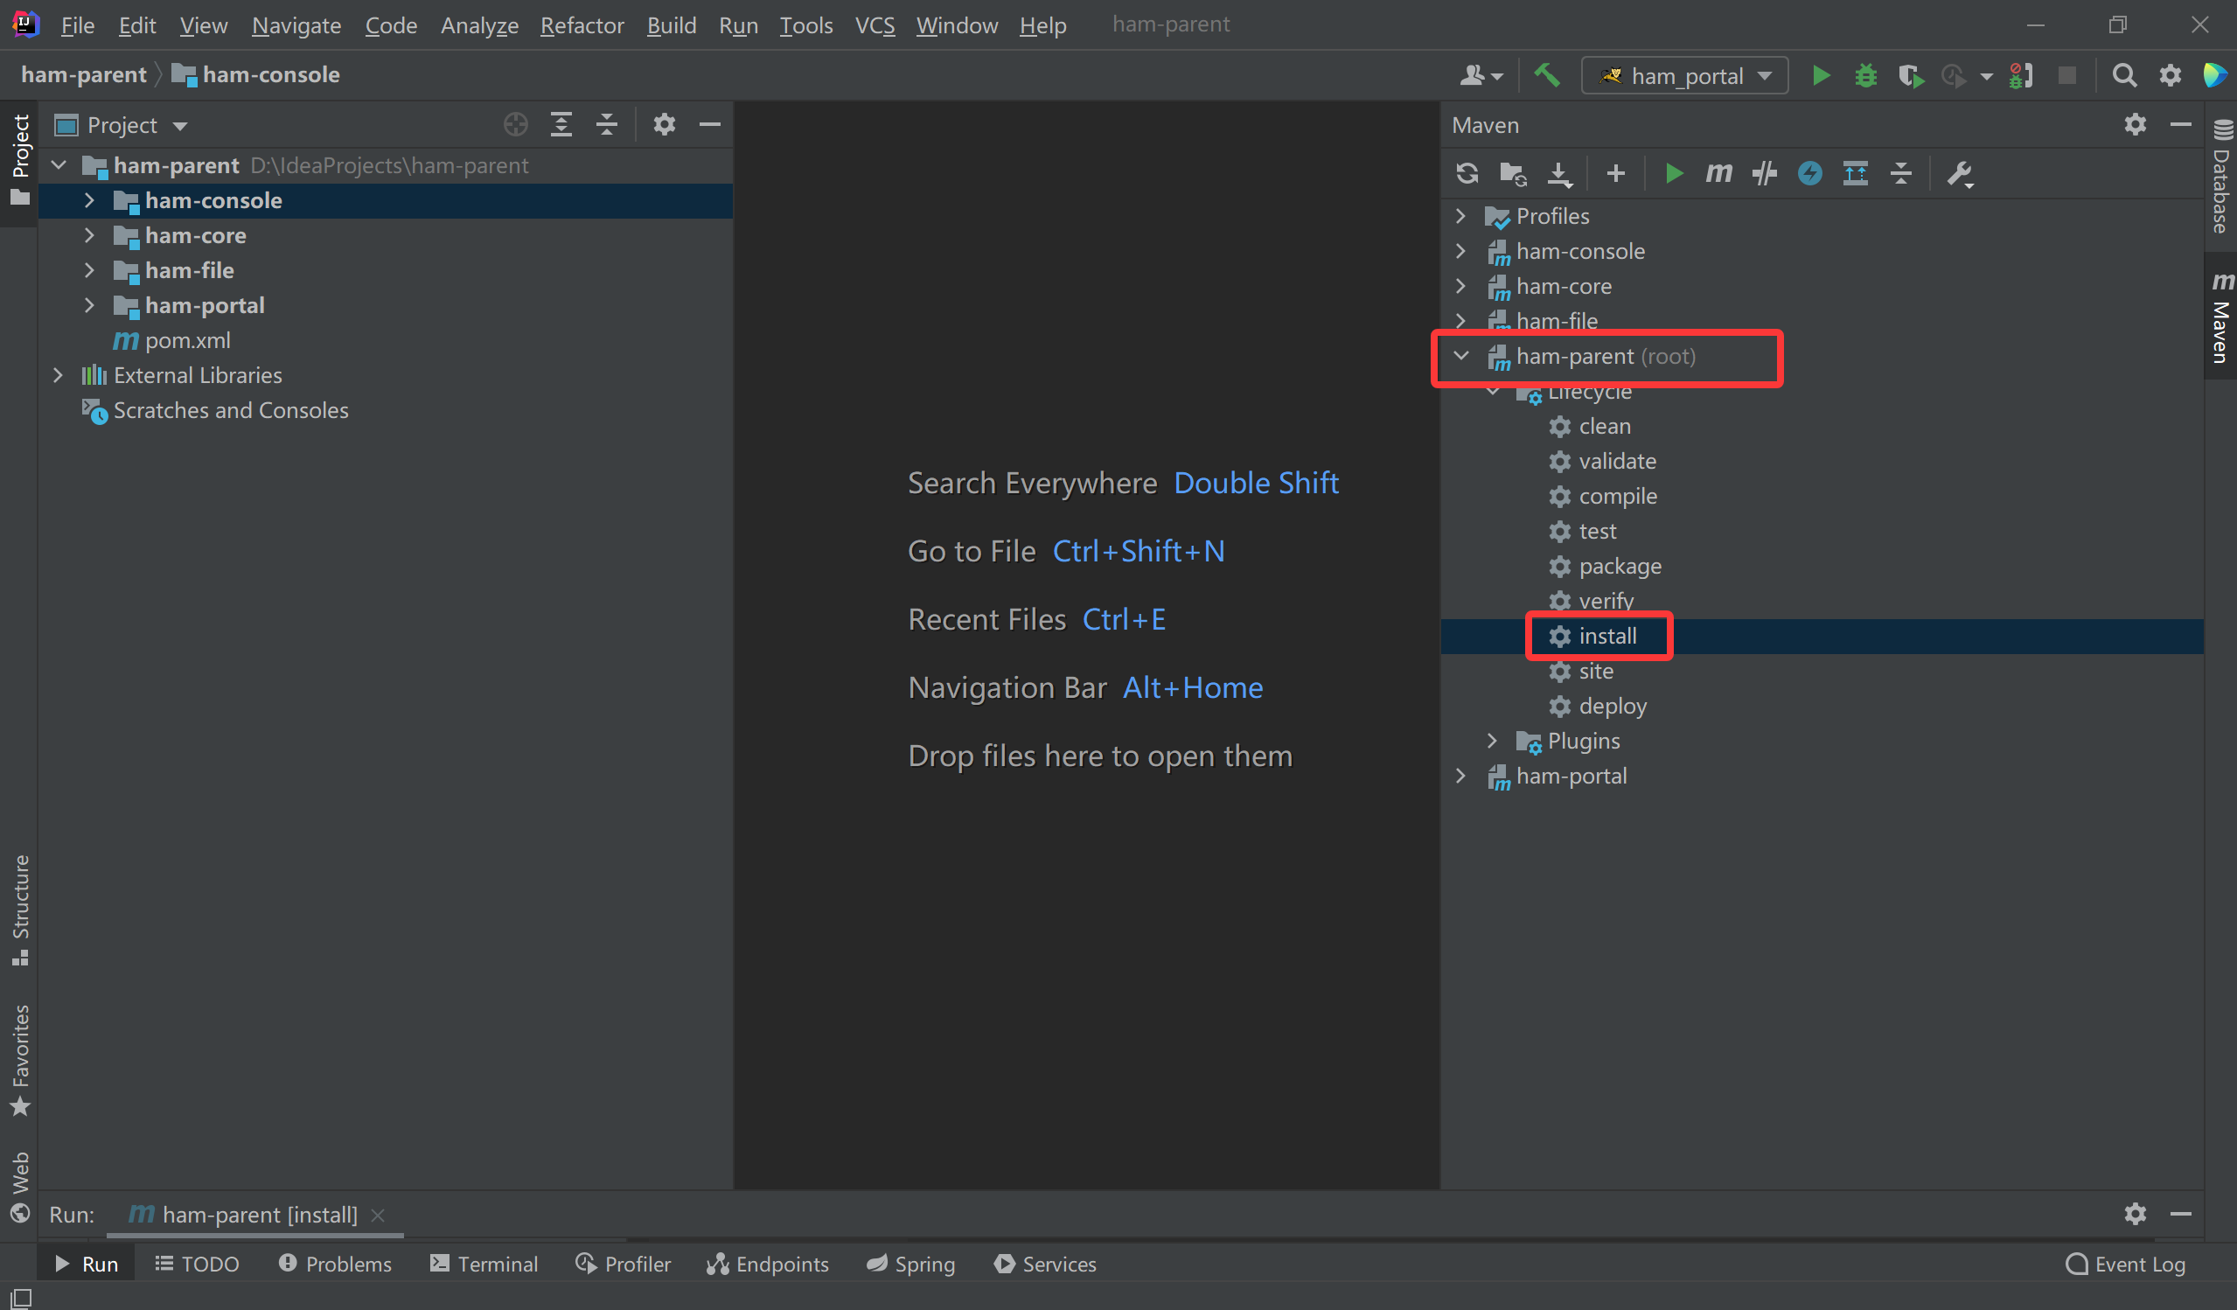2237x1310 pixels.
Task: Click Download Sources and Documentation icon
Action: [1559, 173]
